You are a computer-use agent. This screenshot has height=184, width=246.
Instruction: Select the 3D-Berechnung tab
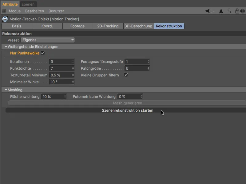click(138, 26)
